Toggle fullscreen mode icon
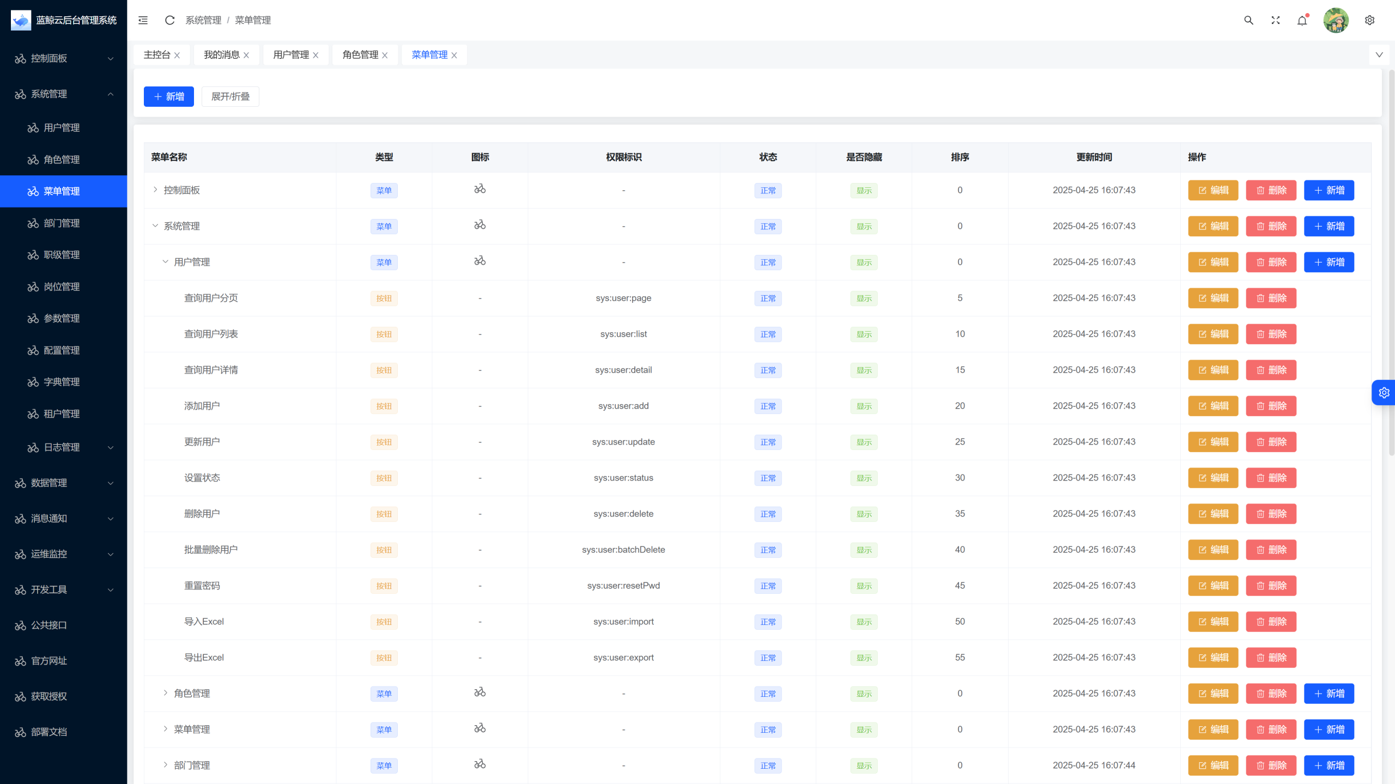This screenshot has height=784, width=1395. pos(1275,20)
